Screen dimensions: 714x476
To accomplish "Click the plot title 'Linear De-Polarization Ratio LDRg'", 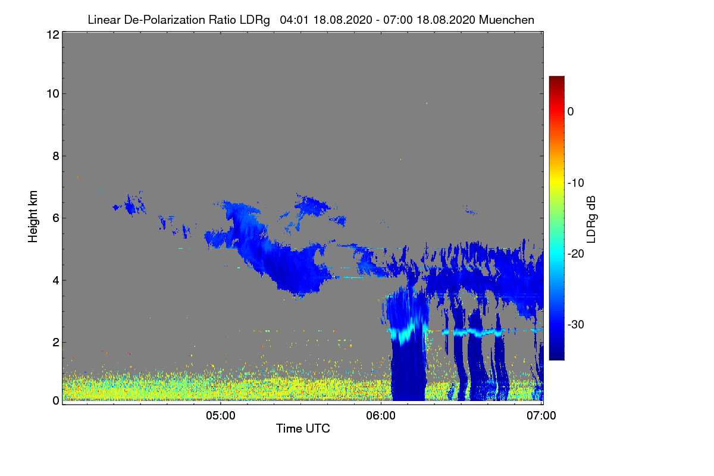I will coord(178,20).
